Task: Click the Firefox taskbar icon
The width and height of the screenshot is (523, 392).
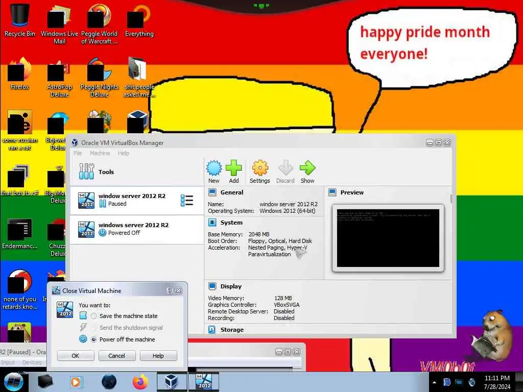Action: (140, 382)
